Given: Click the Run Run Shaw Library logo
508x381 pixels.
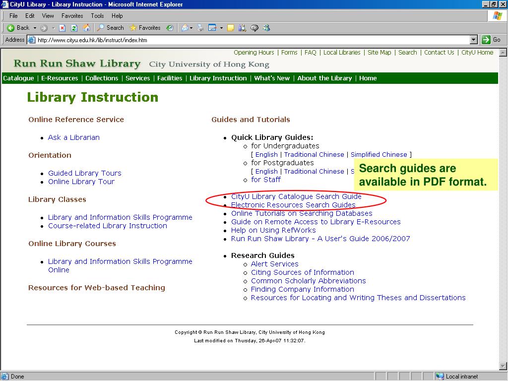Looking at the screenshot, I should (77, 63).
